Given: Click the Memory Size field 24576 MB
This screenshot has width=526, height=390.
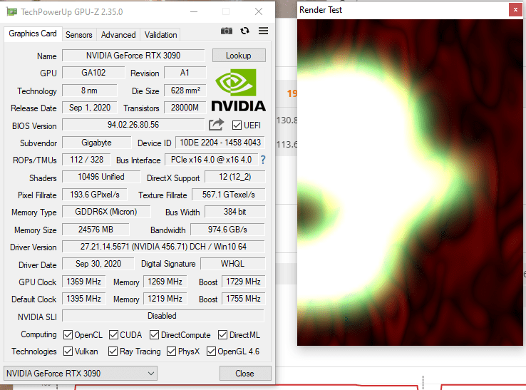Looking at the screenshot, I should pyautogui.click(x=96, y=230).
